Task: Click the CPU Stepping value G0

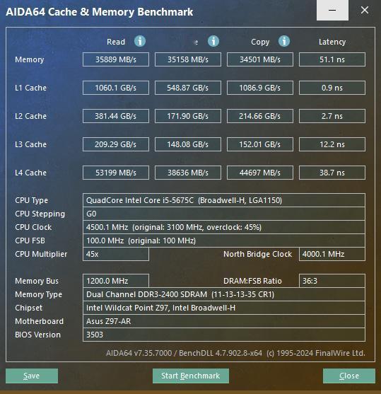Action: (x=224, y=214)
